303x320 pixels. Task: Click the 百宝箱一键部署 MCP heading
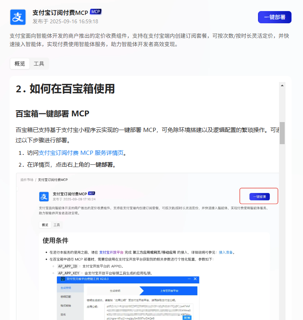[x=52, y=114]
